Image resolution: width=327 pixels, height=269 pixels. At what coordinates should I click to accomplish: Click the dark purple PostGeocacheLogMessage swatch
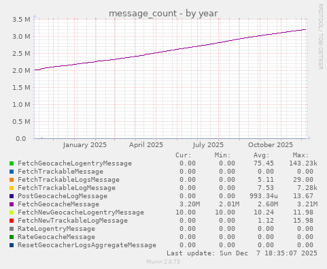pos(12,196)
